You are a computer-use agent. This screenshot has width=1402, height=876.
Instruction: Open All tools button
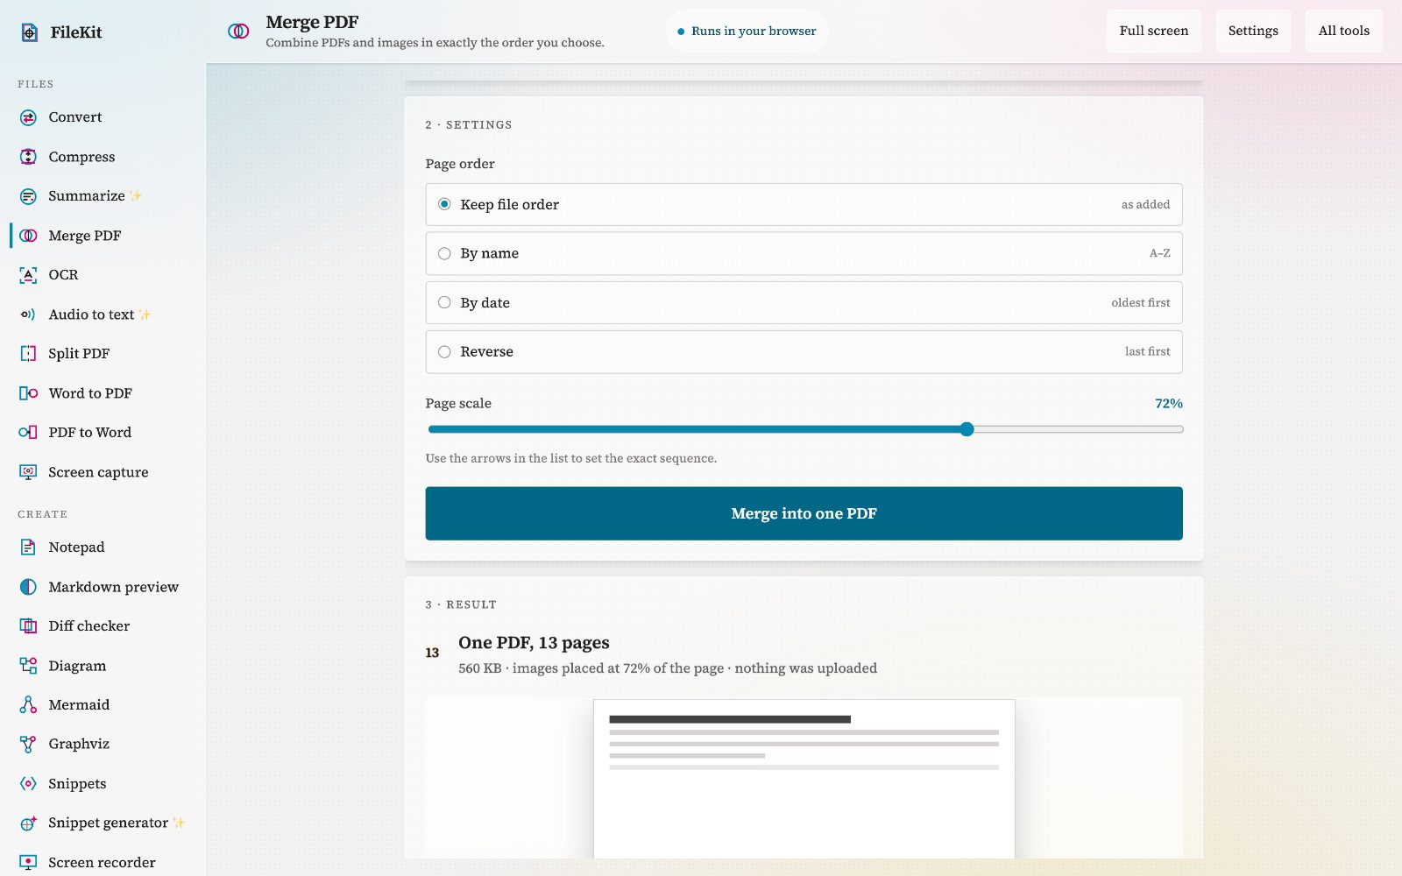click(1343, 31)
